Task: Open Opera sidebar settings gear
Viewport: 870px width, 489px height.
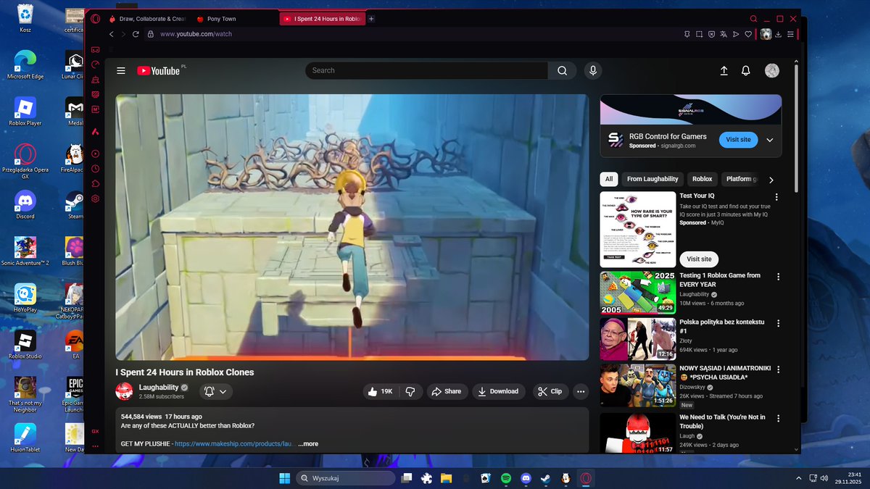Action: tap(95, 198)
